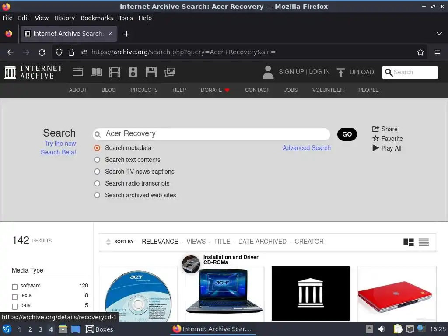The height and width of the screenshot is (336, 448).
Task: Click the GO search button
Action: tap(347, 134)
